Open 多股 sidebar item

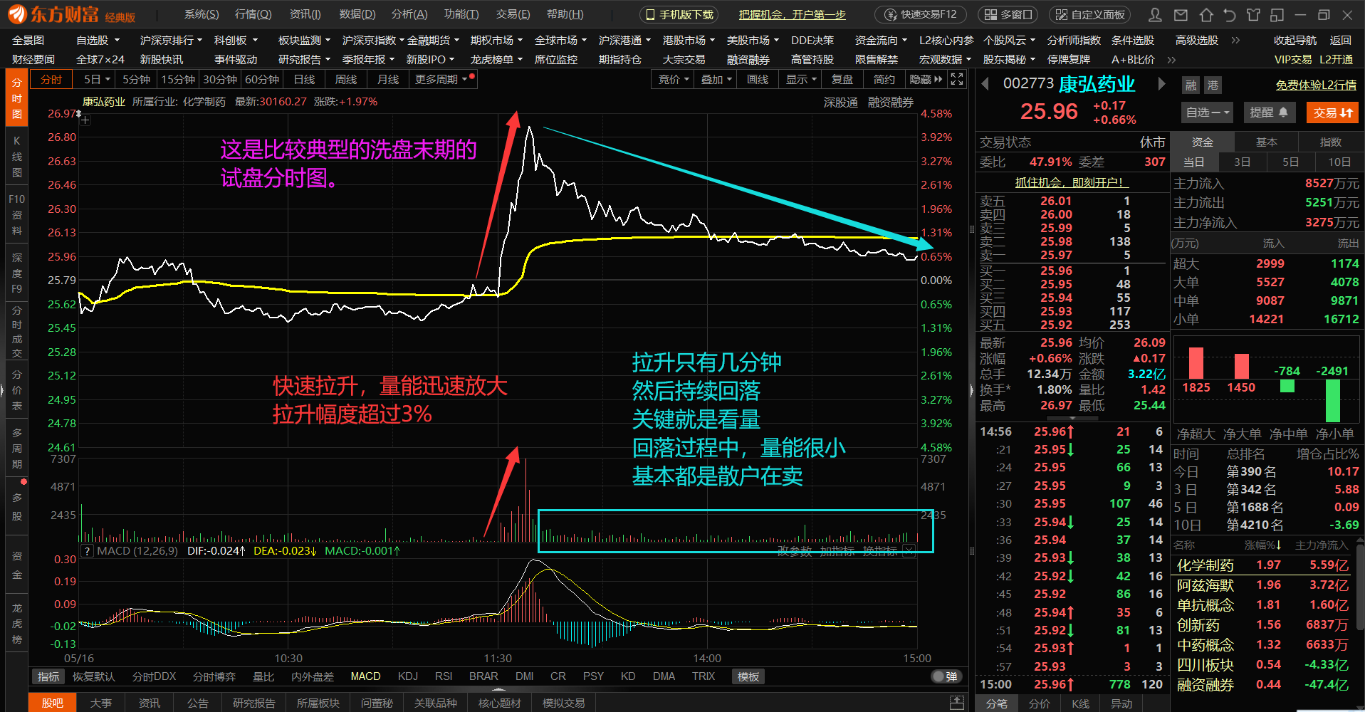[x=17, y=506]
